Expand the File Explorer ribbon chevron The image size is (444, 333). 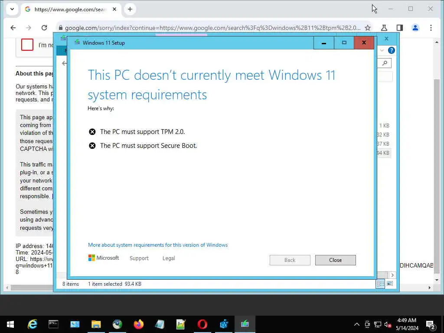coord(382,50)
